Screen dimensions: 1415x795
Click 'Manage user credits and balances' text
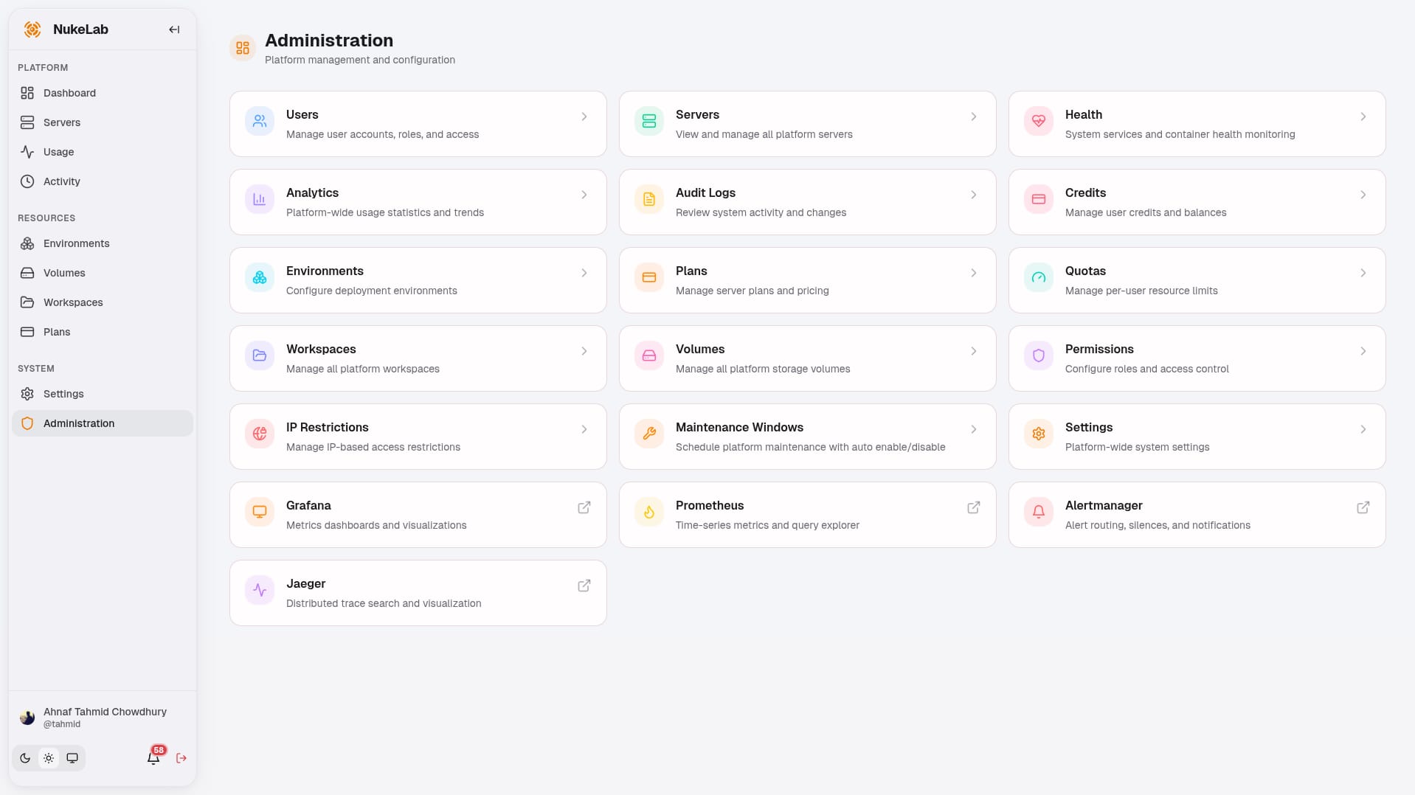pyautogui.click(x=1146, y=212)
